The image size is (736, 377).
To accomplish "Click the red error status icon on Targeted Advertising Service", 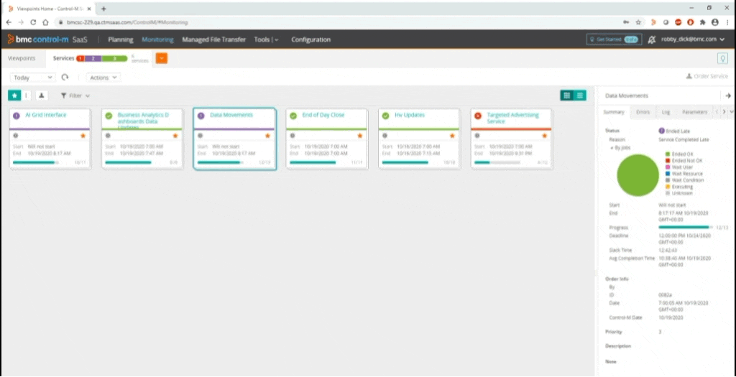I will 478,116.
